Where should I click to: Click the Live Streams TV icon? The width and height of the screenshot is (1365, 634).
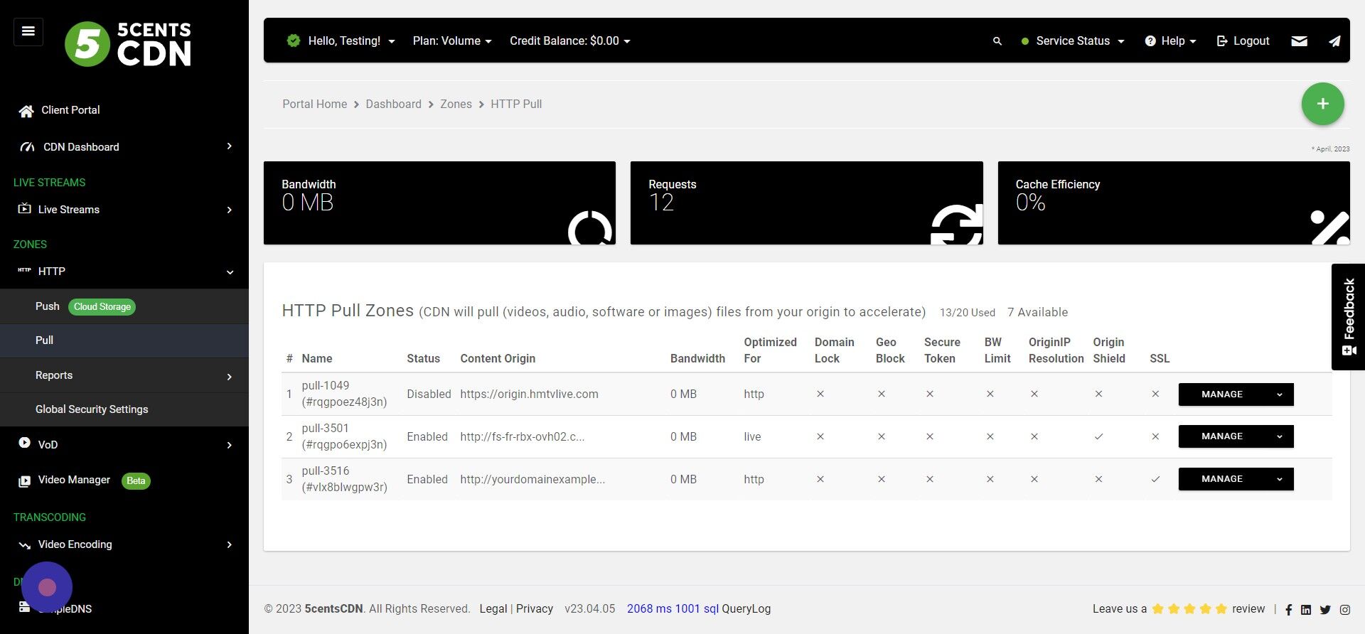coord(24,209)
